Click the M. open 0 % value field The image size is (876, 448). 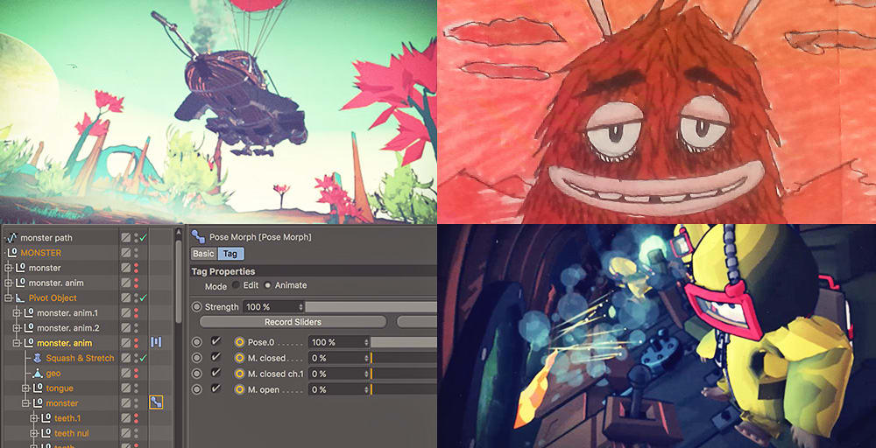point(337,389)
